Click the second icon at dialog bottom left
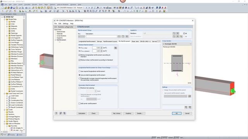 coord(60,113)
